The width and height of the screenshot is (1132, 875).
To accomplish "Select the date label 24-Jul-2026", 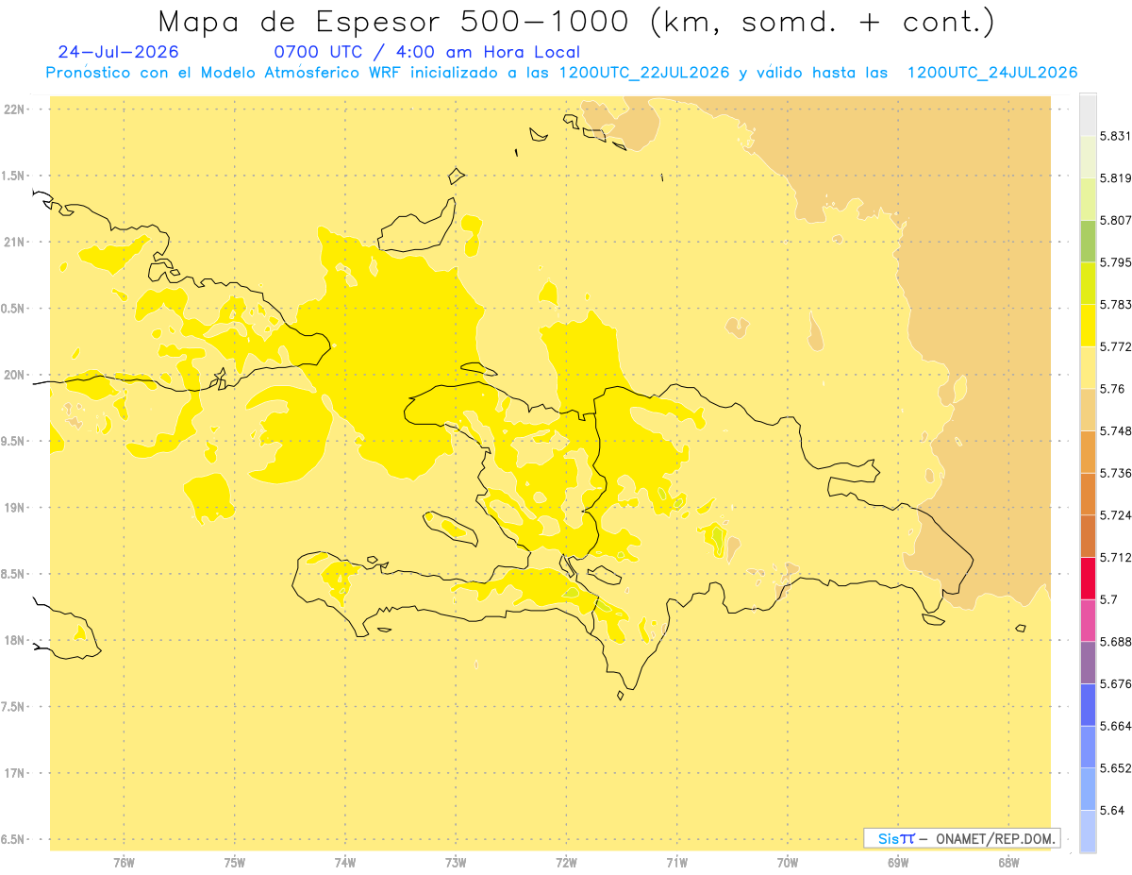I will (x=119, y=52).
